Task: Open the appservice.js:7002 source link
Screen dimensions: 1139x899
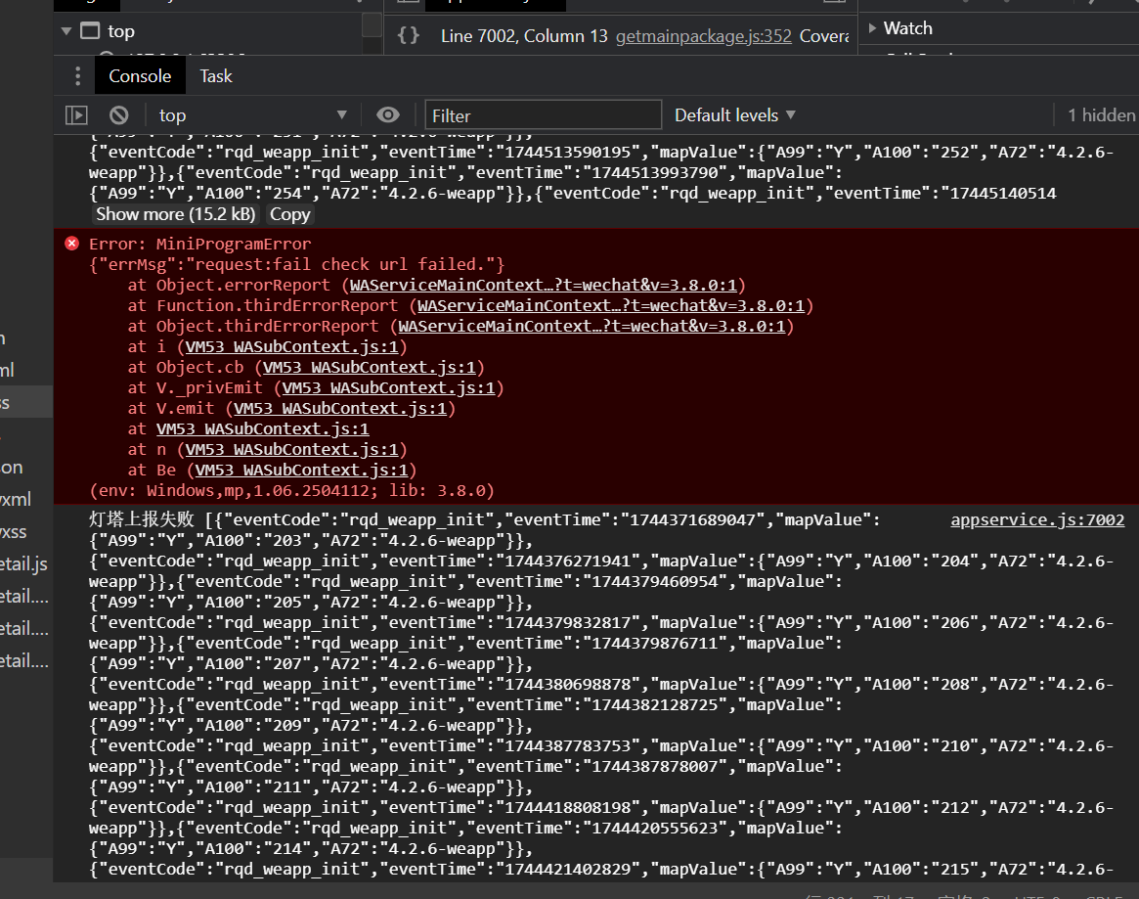Action: click(1037, 519)
